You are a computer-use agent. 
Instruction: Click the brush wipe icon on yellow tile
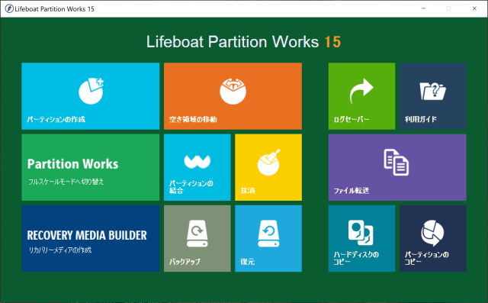[268, 163]
